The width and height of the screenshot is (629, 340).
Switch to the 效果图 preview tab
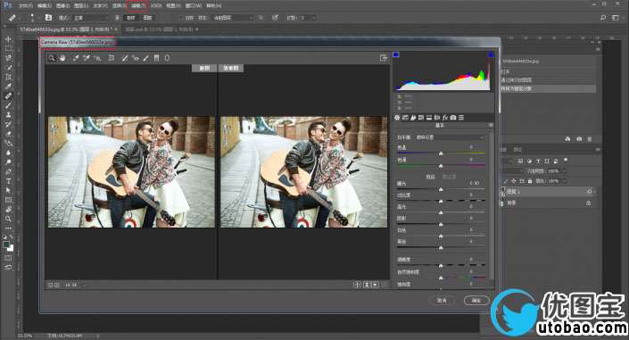click(x=231, y=68)
